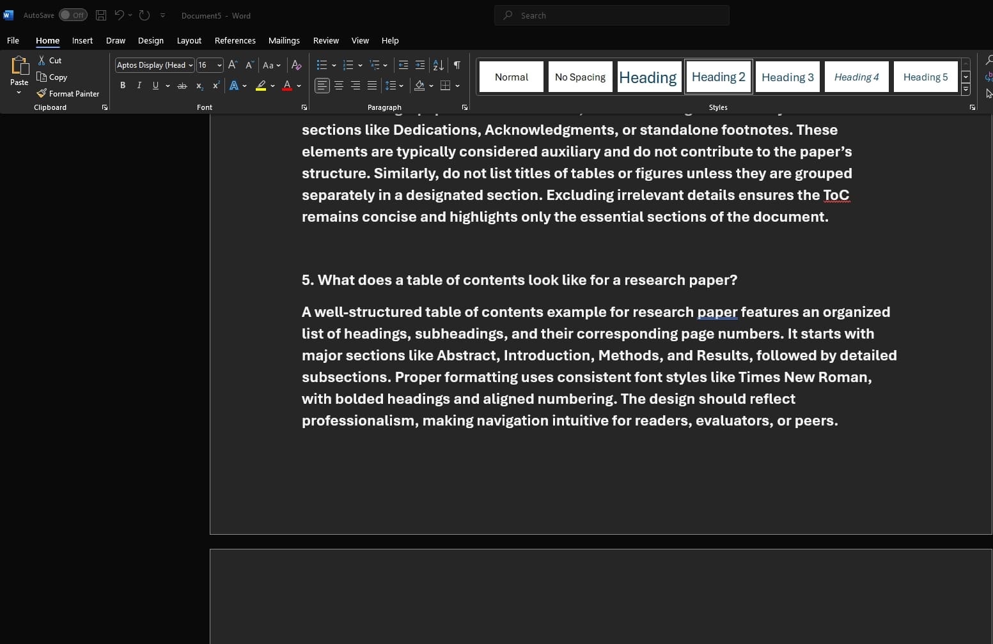This screenshot has height=644, width=993.
Task: Open the Paste options dropdown arrow
Action: [x=19, y=93]
